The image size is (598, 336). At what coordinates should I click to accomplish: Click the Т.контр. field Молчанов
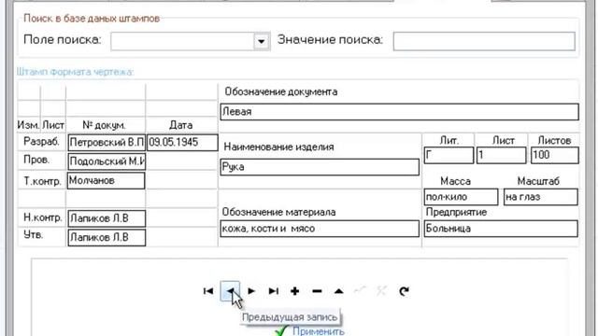[x=106, y=180]
